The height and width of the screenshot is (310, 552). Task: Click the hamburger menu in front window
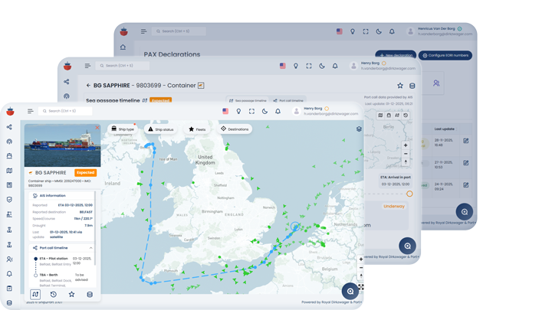[x=31, y=111]
